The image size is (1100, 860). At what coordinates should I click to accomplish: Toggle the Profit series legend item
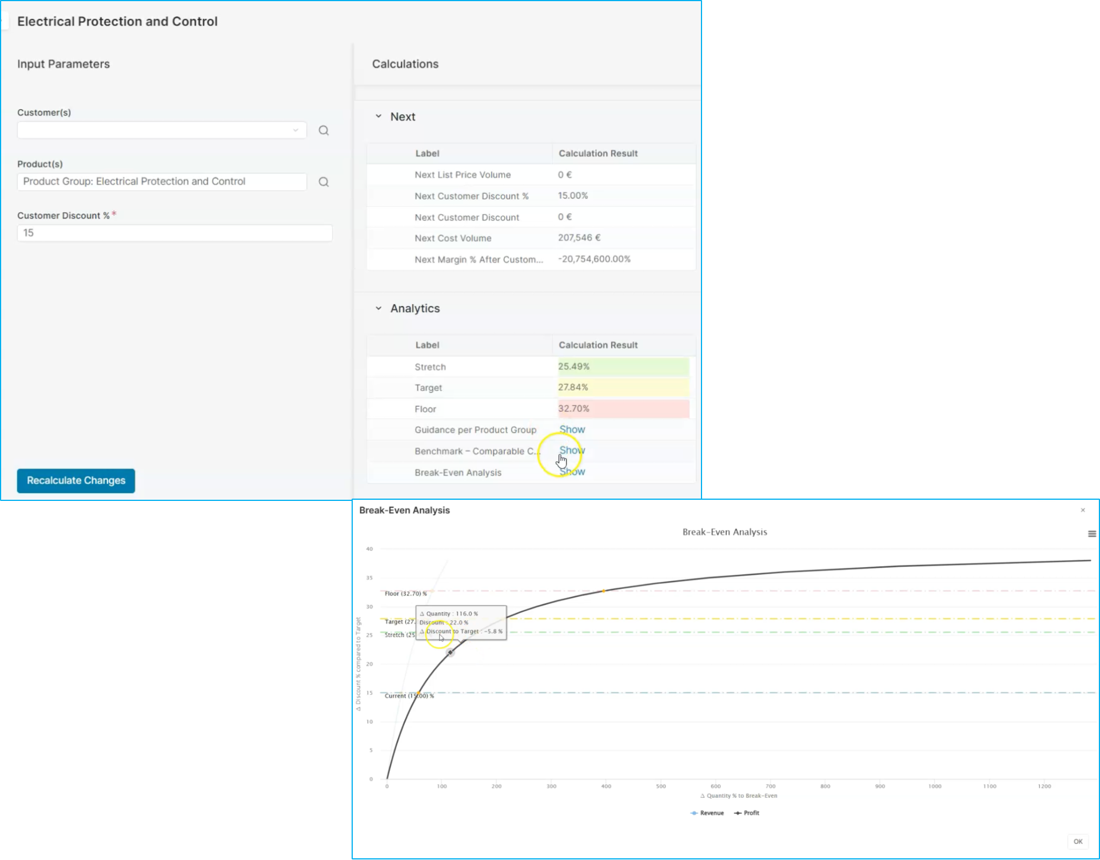pyautogui.click(x=747, y=813)
